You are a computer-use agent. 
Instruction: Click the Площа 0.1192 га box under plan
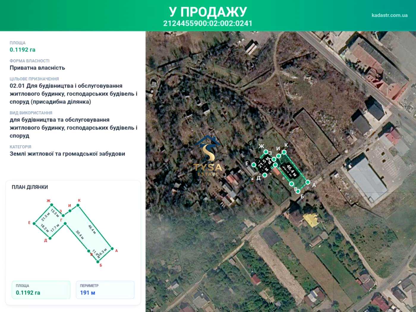pos(41,290)
